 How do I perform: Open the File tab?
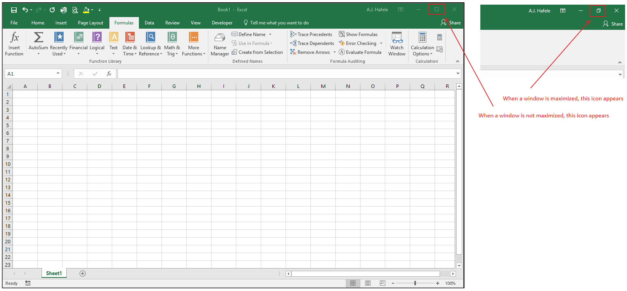tap(14, 23)
